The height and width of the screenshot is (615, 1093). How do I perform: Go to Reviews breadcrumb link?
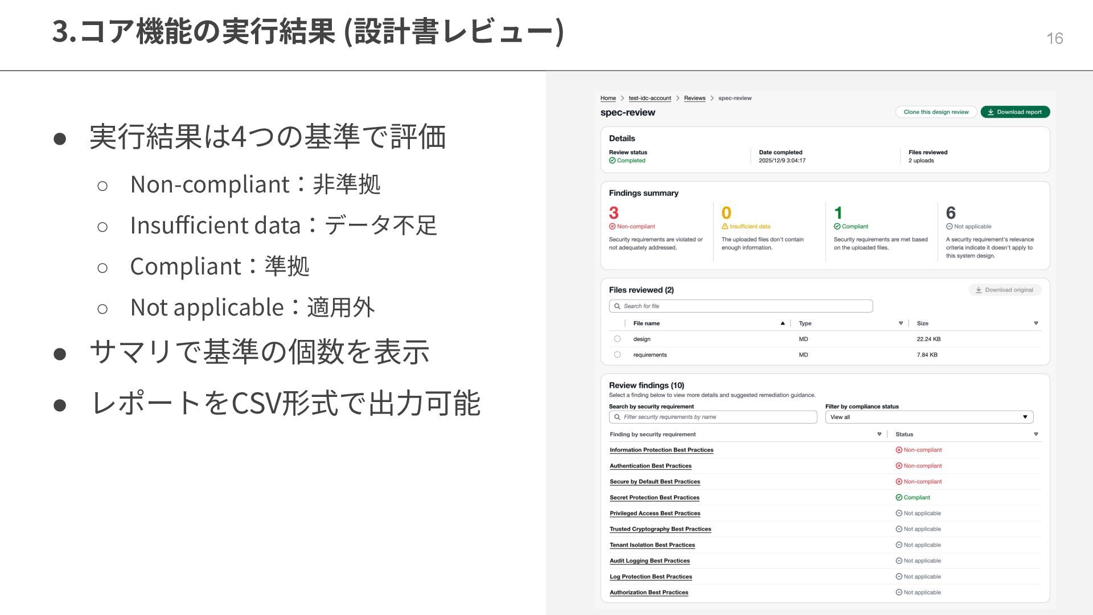(694, 99)
